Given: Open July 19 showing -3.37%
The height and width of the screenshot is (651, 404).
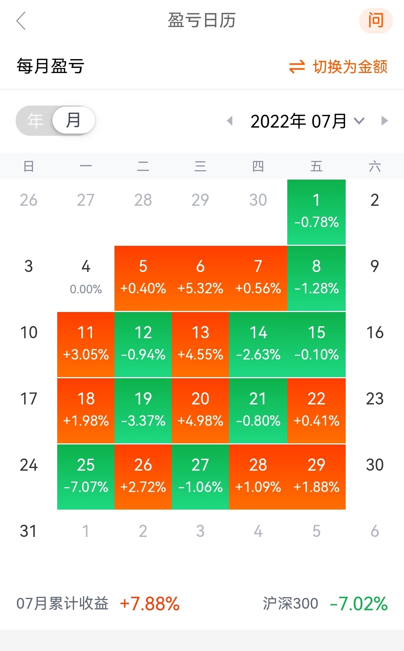Looking at the screenshot, I should [x=143, y=410].
